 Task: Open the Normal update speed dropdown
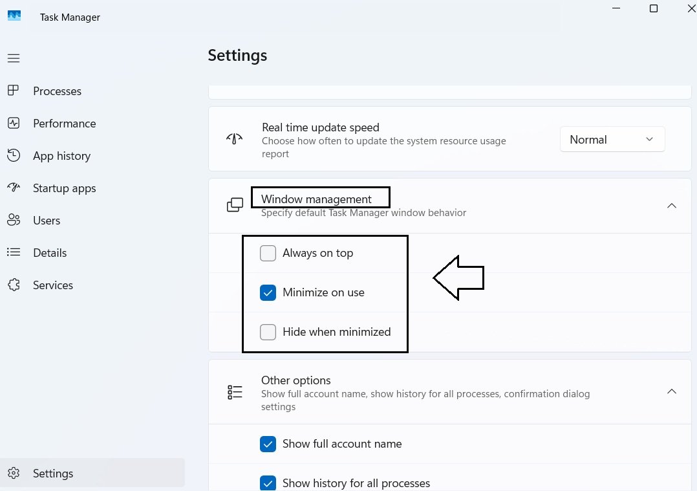(612, 139)
